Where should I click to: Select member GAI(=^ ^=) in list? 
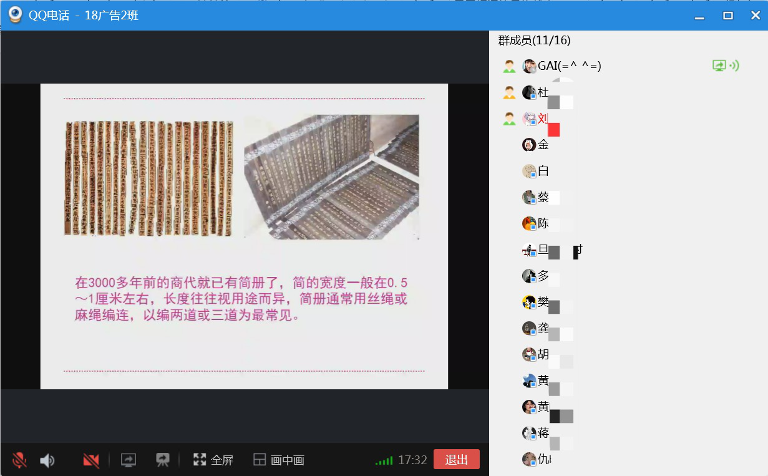tap(569, 66)
